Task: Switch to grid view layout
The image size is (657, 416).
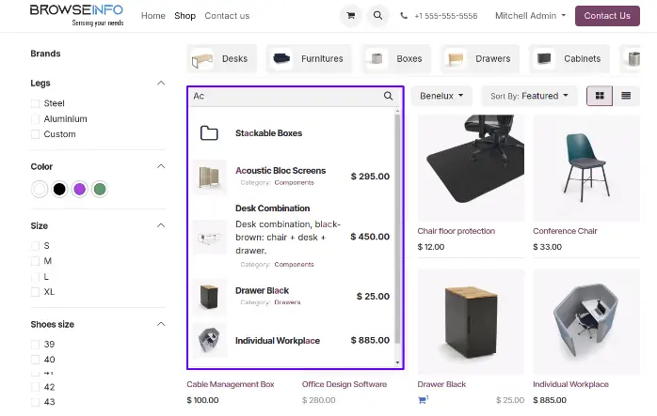Action: [x=600, y=96]
